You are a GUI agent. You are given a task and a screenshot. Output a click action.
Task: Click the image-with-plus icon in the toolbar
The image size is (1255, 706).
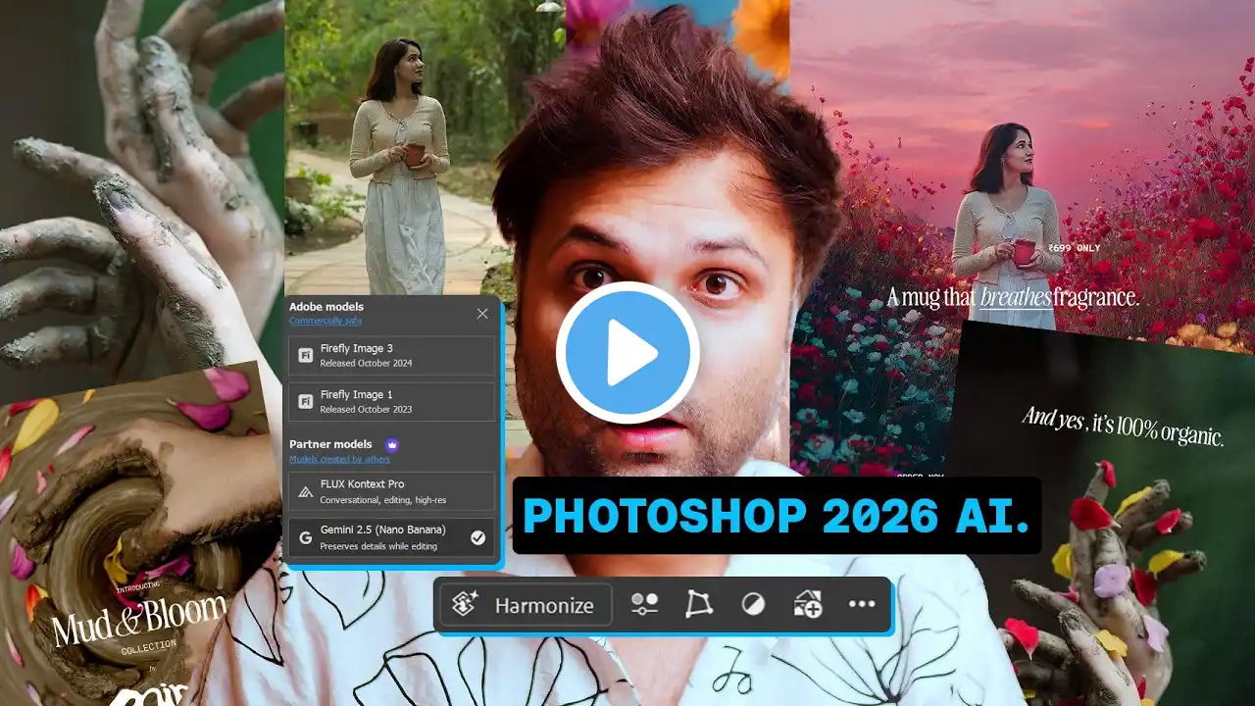click(x=807, y=605)
